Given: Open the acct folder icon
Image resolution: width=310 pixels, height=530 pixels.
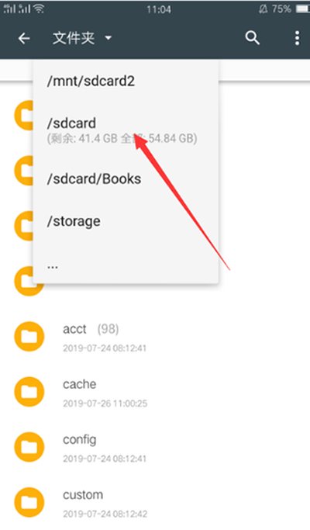Looking at the screenshot, I should click(29, 337).
